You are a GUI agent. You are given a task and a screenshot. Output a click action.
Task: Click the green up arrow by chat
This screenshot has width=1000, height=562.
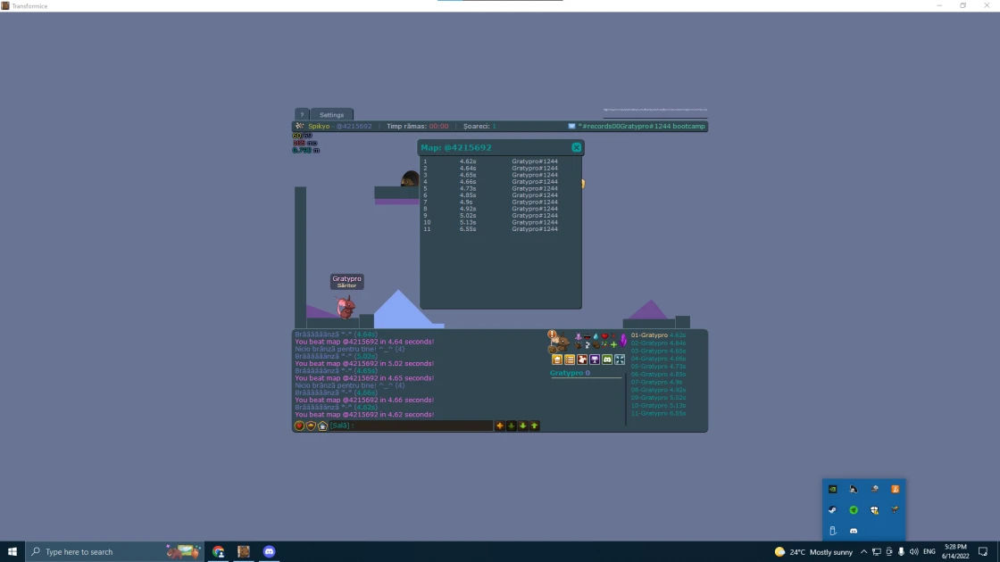coord(535,426)
